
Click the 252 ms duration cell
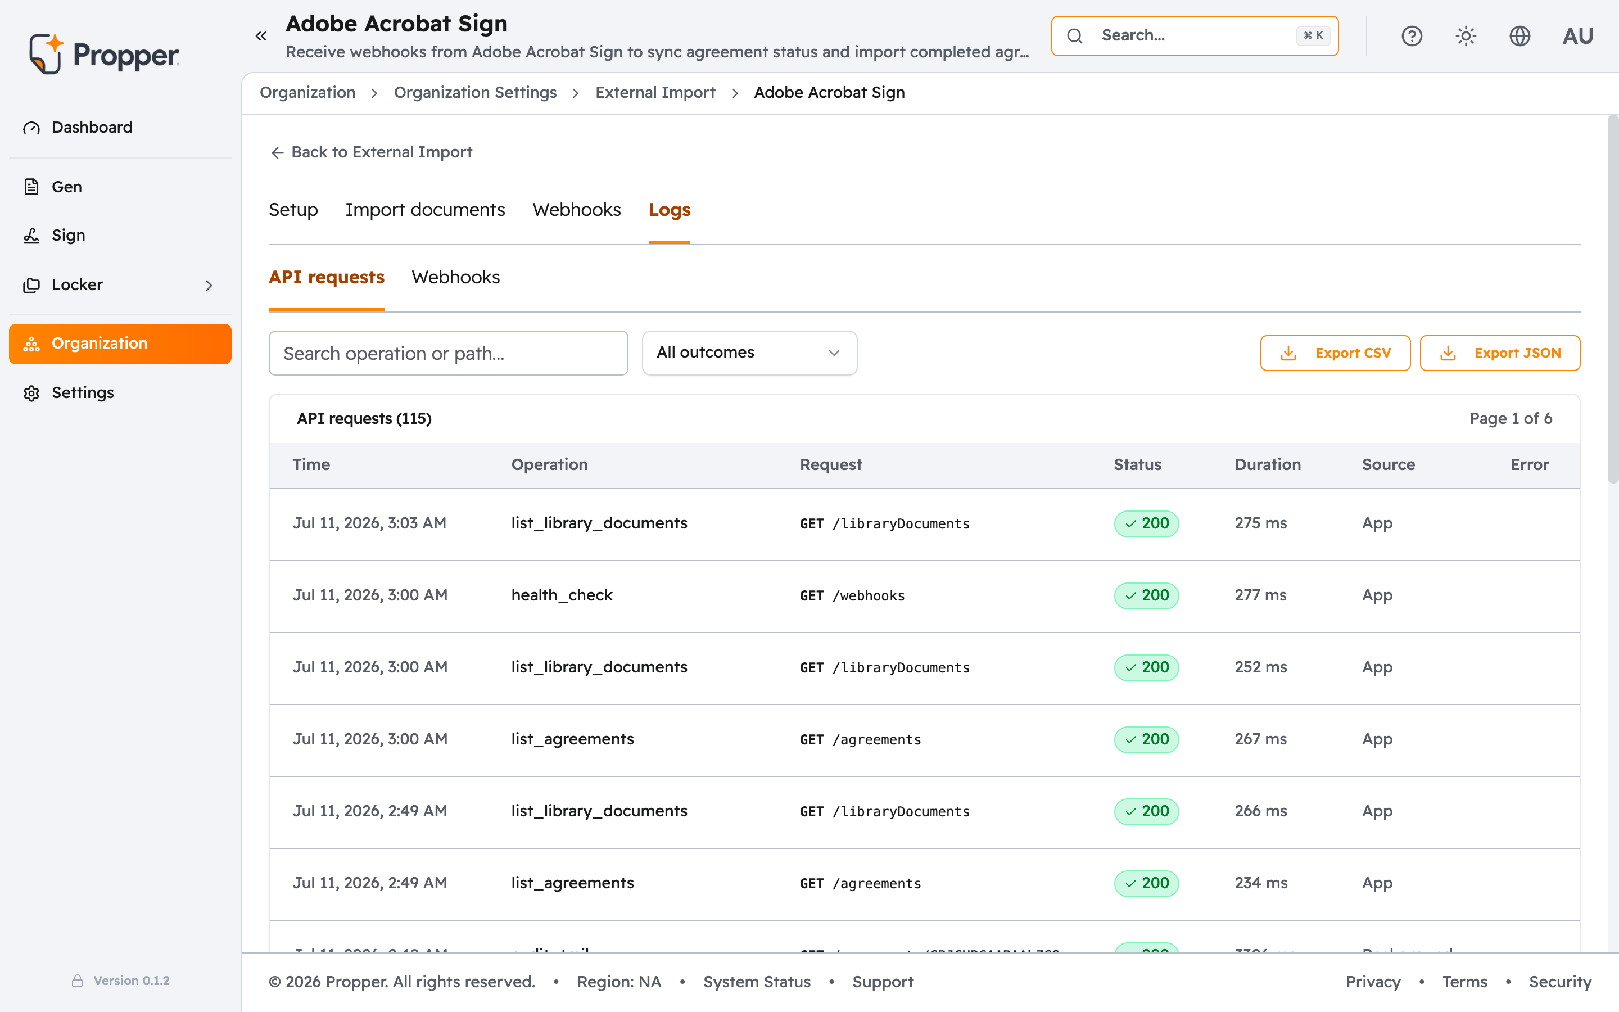[1260, 667]
